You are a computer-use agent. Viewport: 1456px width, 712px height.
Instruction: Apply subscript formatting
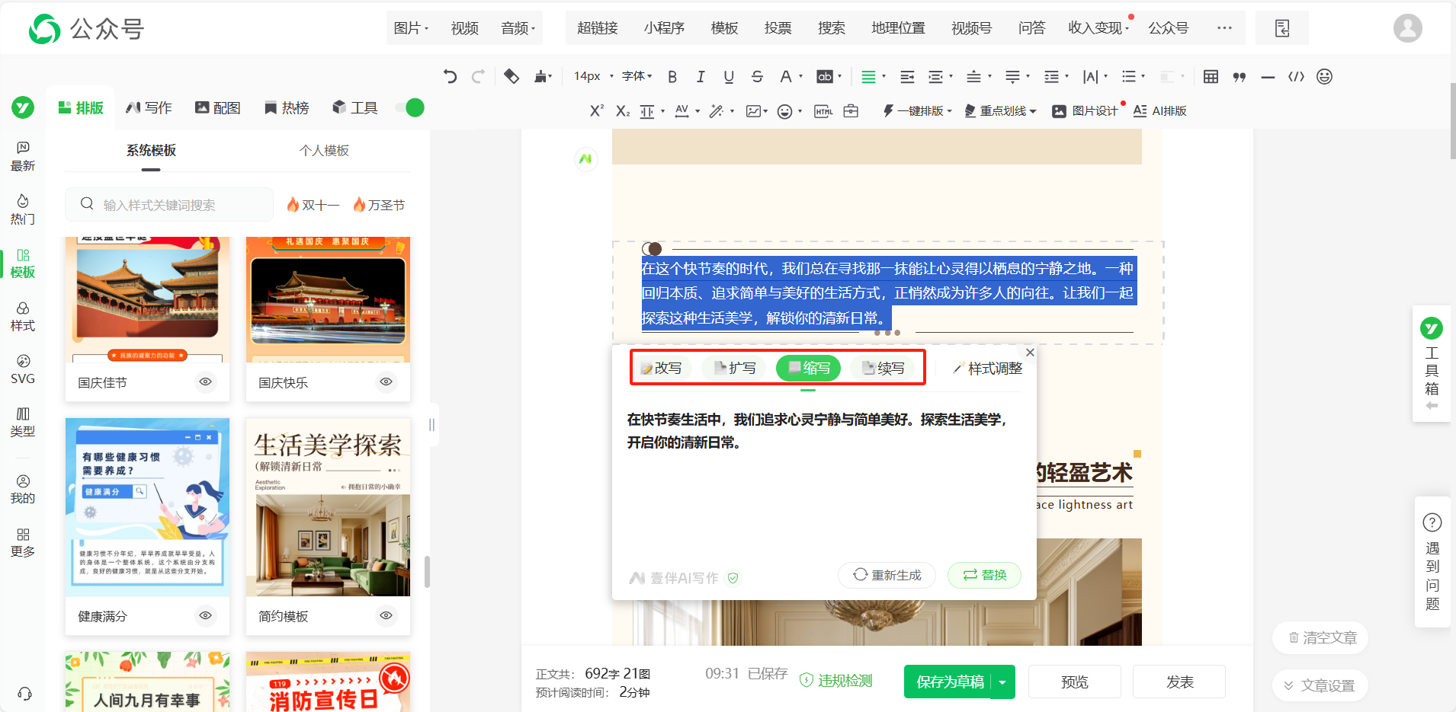click(623, 111)
